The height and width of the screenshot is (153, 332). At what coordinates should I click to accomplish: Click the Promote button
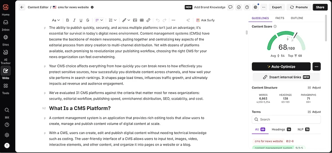(x=299, y=7)
